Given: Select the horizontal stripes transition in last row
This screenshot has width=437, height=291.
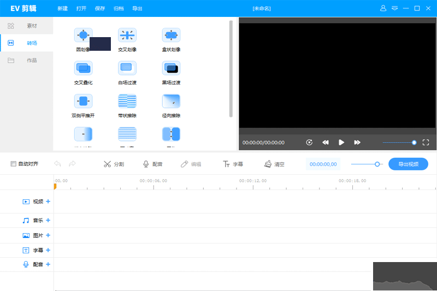Looking at the screenshot, I should 127,134.
